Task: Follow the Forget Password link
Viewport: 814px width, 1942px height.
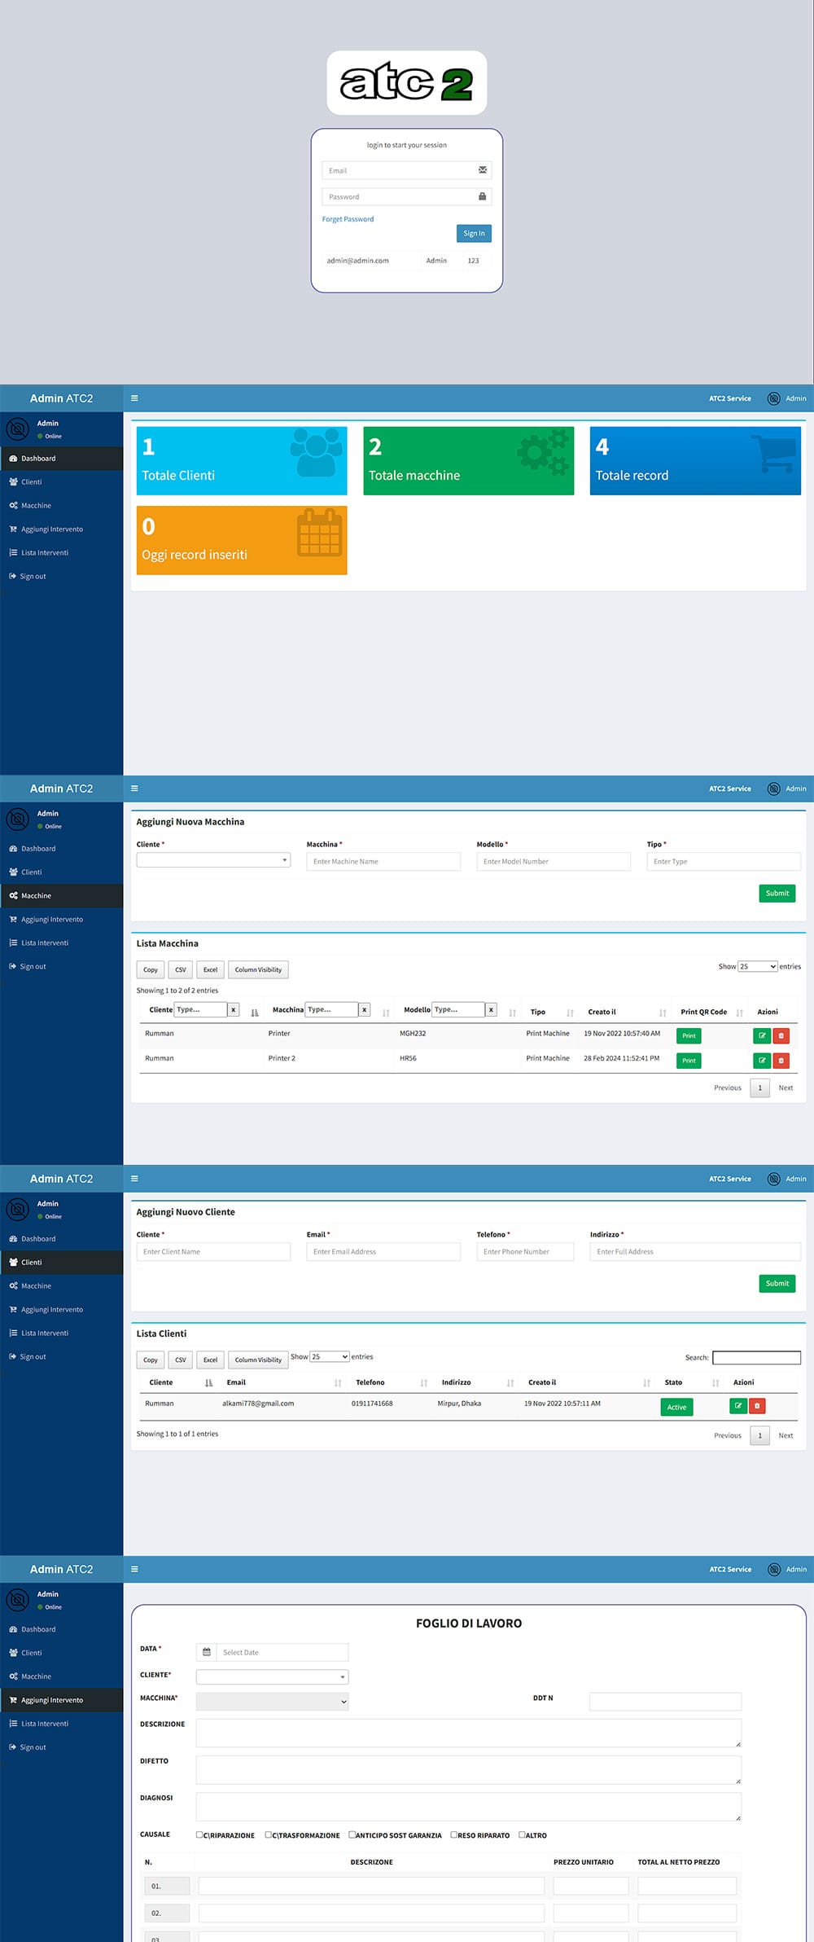Action: pyautogui.click(x=348, y=219)
